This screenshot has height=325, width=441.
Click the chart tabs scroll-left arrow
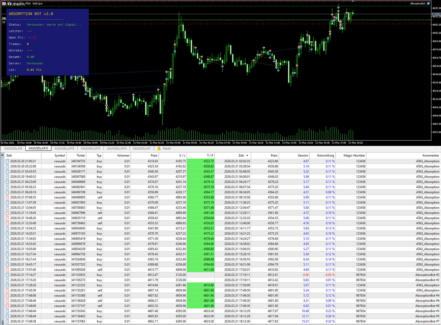[436, 148]
